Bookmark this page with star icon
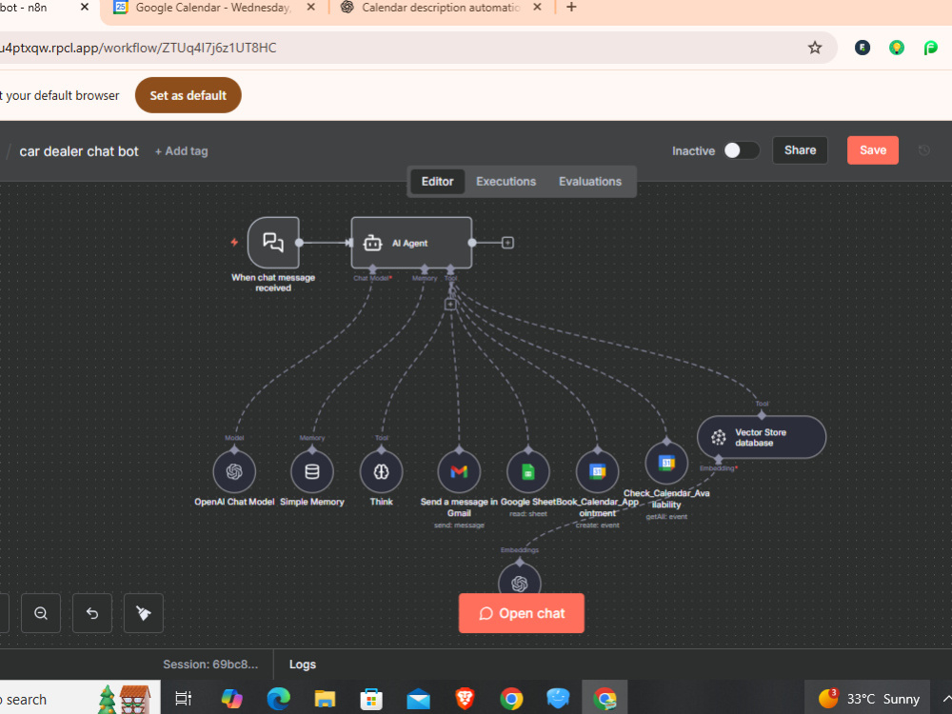The image size is (952, 714). [x=815, y=48]
